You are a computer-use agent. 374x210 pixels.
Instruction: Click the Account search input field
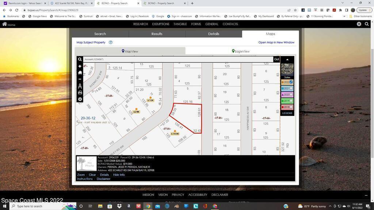click(x=178, y=59)
